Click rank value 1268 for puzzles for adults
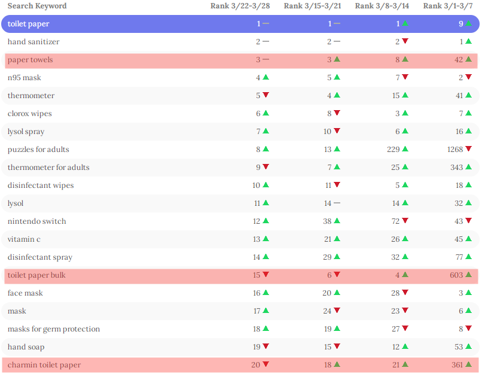 click(455, 150)
